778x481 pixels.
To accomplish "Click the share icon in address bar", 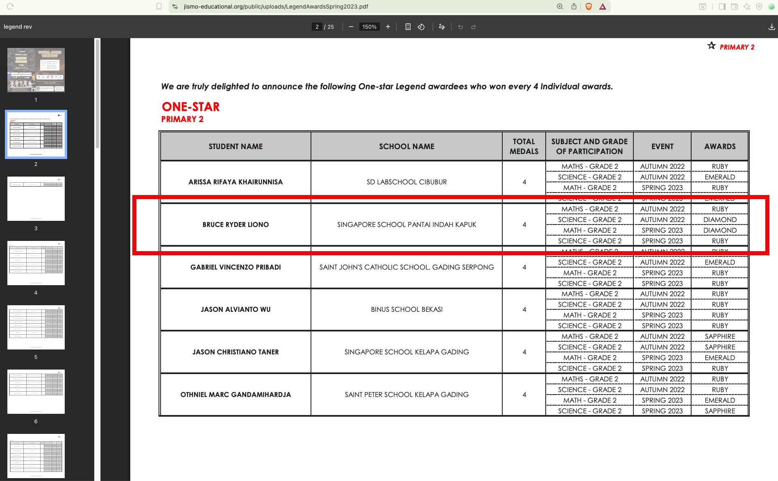I will point(574,7).
